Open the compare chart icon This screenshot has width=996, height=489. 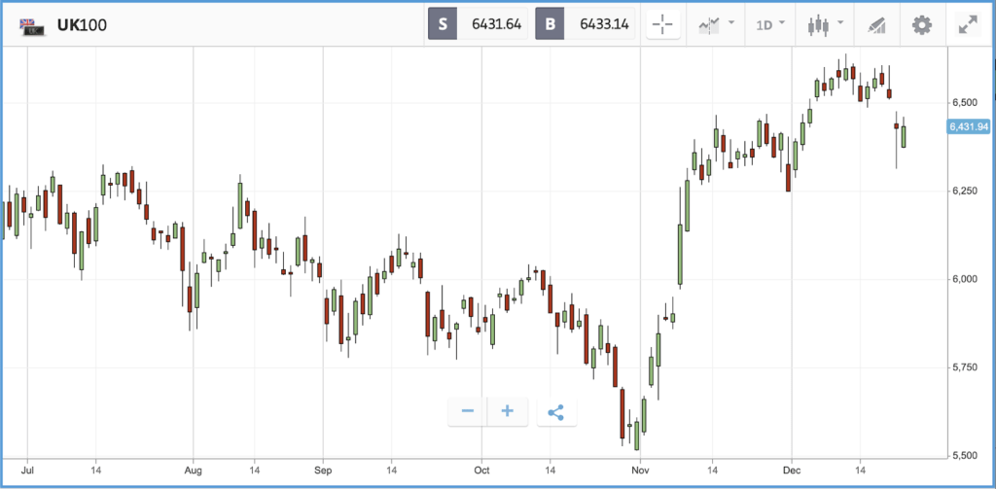708,25
